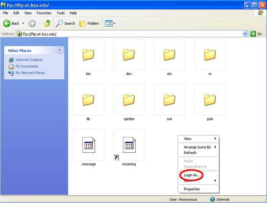Open the My Network Places link
Screen dimensions: 267x203
(x=30, y=73)
